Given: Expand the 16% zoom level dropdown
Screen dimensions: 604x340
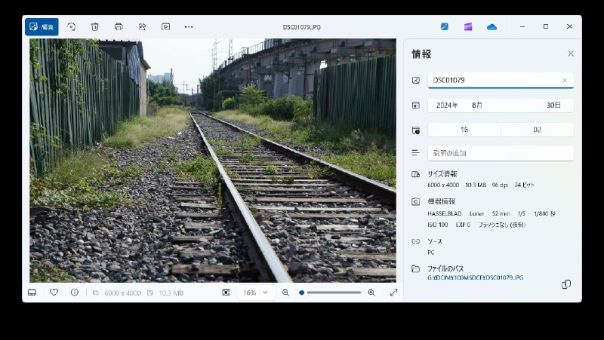Looking at the screenshot, I should [x=257, y=293].
